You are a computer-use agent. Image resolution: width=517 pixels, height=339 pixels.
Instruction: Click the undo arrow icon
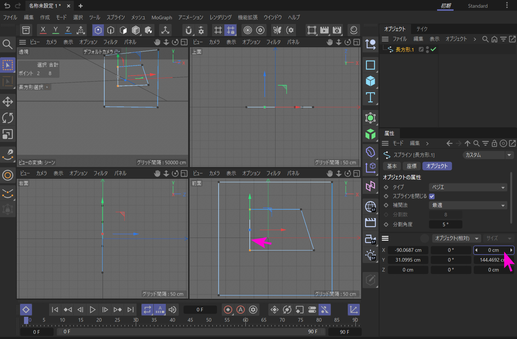pos(7,6)
